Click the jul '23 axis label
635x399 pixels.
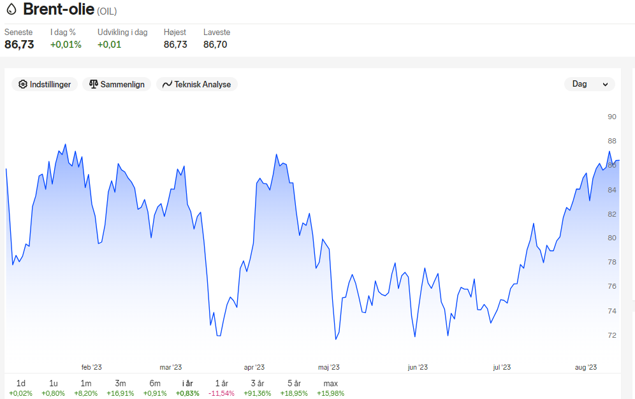coord(502,367)
